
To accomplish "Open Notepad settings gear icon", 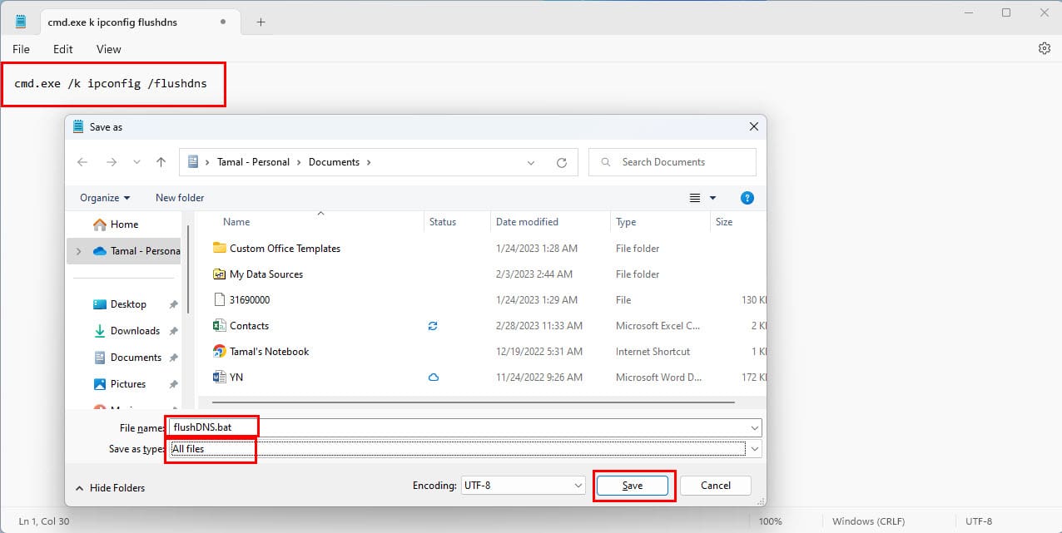I will click(x=1044, y=49).
